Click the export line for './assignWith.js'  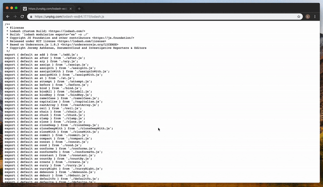(54, 75)
